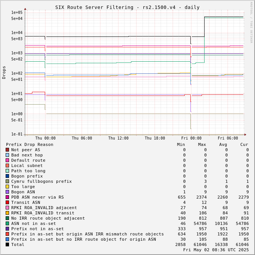
Task: Click PDB ASN never via RS Cur 2279
Action: [244, 197]
